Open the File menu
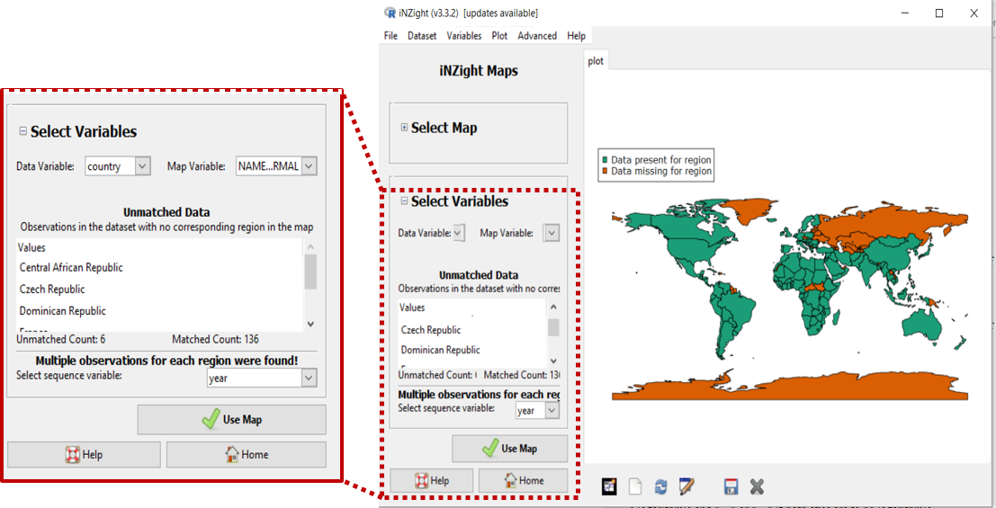Screen dimensions: 996x508 pyautogui.click(x=390, y=36)
